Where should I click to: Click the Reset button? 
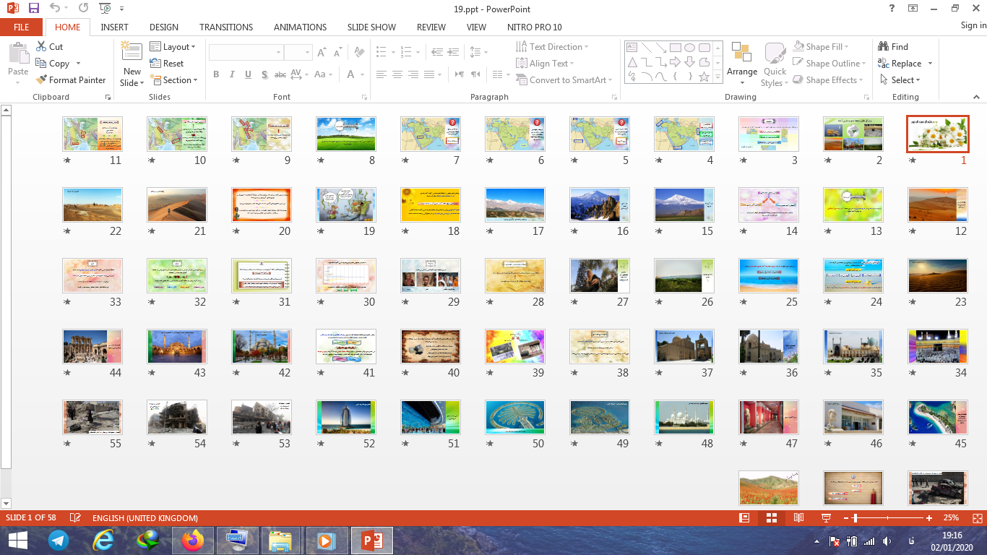[x=167, y=64]
